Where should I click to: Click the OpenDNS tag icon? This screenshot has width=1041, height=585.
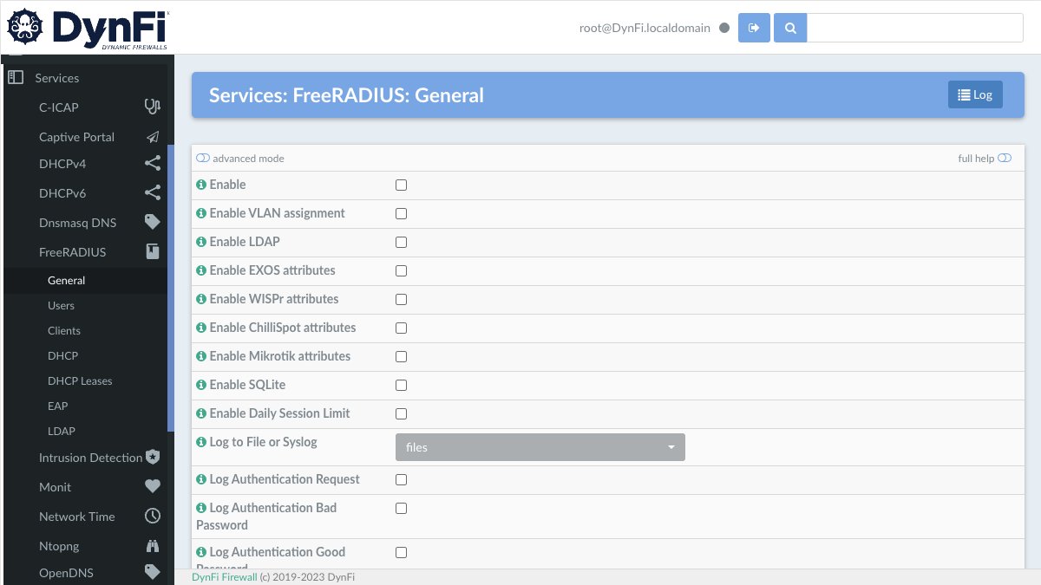tap(153, 572)
